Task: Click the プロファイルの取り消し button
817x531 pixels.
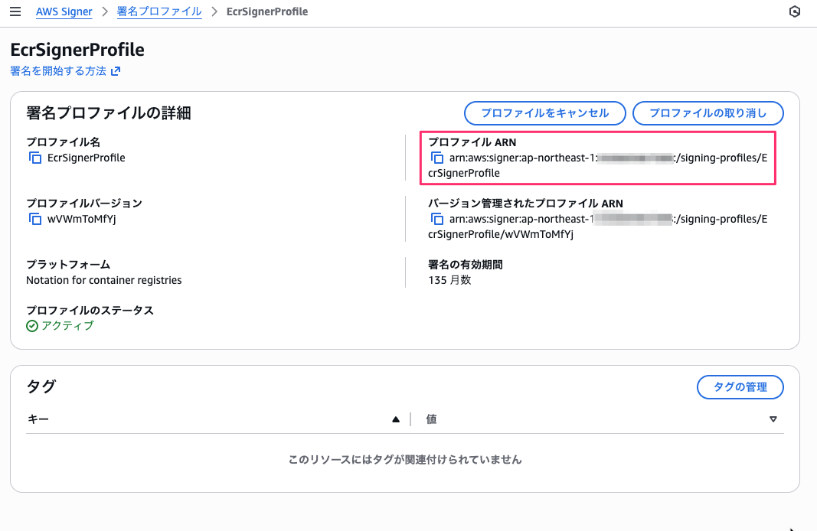Action: tap(708, 113)
